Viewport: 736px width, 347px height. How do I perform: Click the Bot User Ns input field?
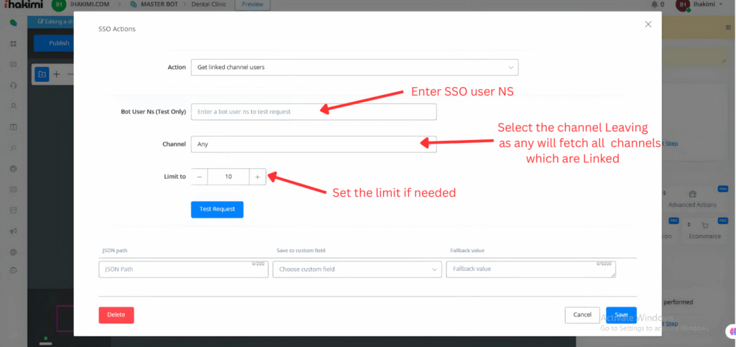313,111
